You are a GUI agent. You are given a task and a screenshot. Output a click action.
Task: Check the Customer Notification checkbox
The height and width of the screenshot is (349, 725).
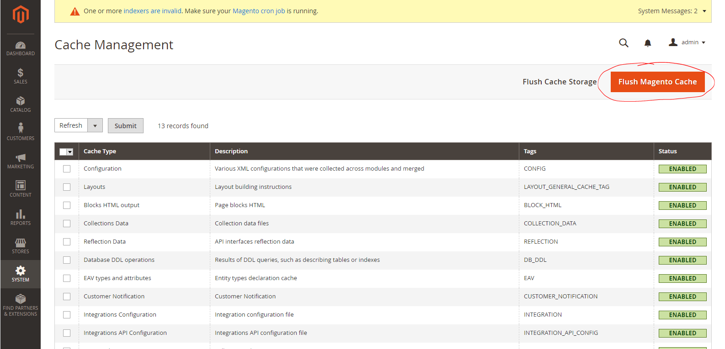(x=67, y=297)
